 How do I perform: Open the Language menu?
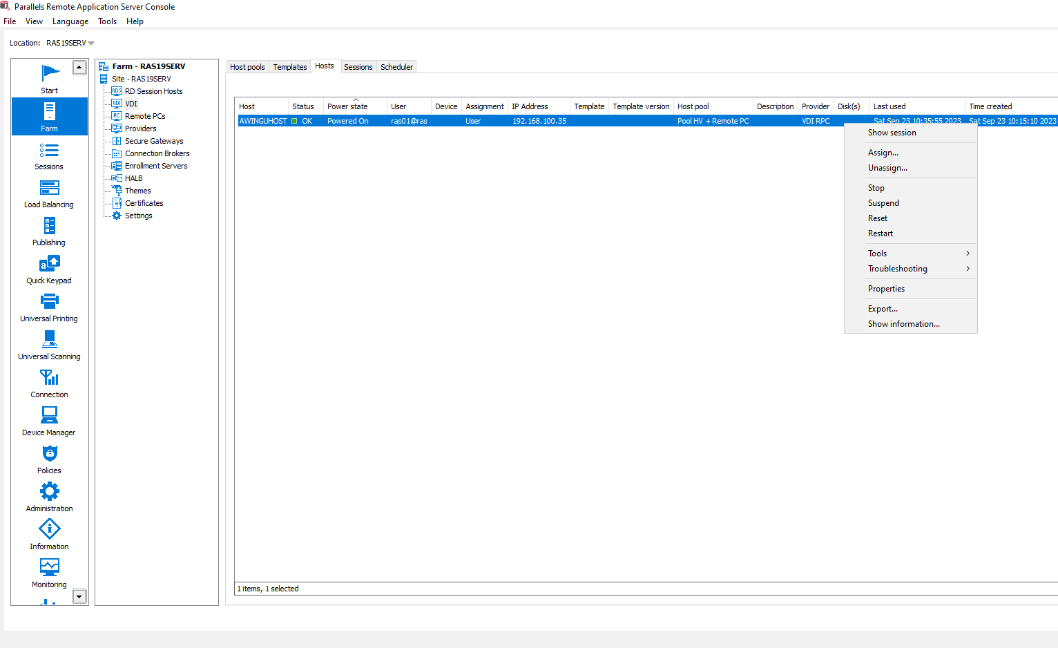70,21
